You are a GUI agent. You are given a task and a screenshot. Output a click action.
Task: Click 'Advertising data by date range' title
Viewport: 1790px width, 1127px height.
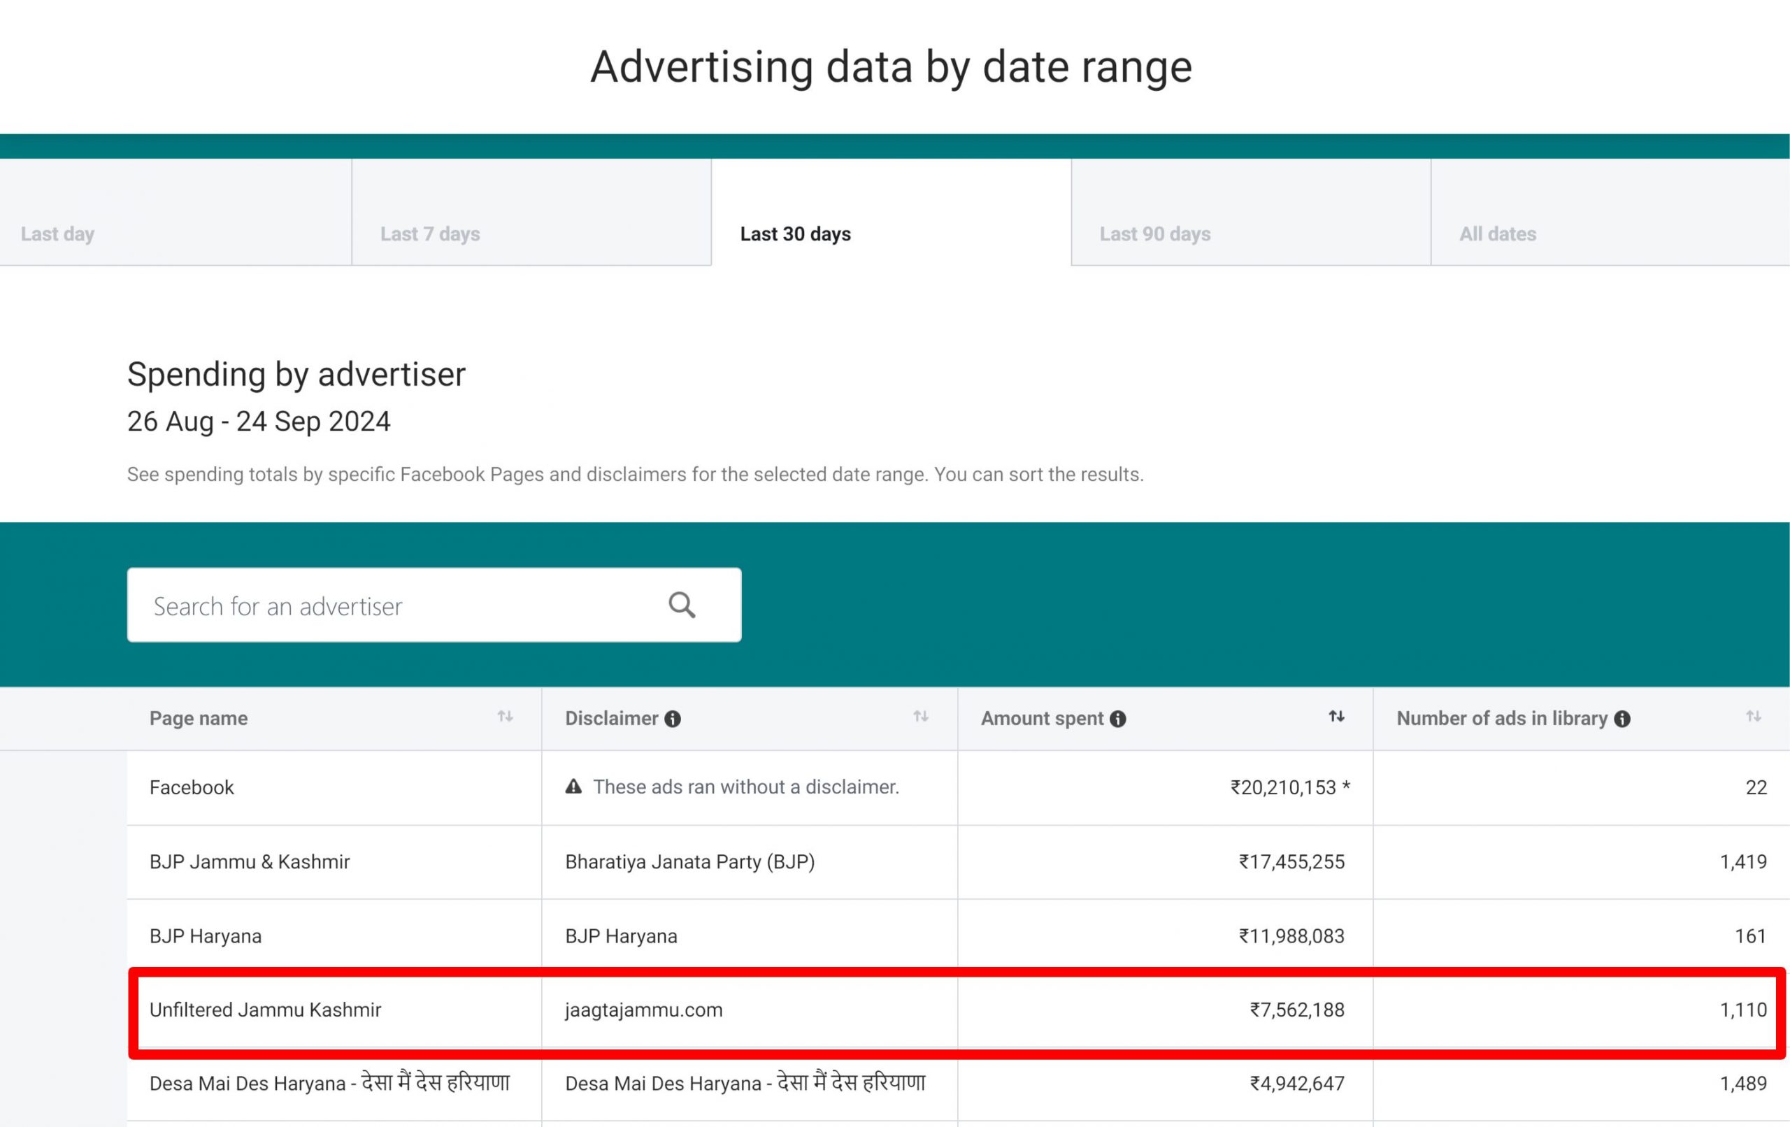click(x=892, y=67)
